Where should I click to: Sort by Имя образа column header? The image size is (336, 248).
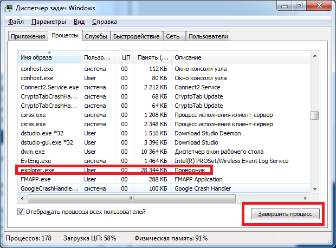pyautogui.click(x=49, y=57)
